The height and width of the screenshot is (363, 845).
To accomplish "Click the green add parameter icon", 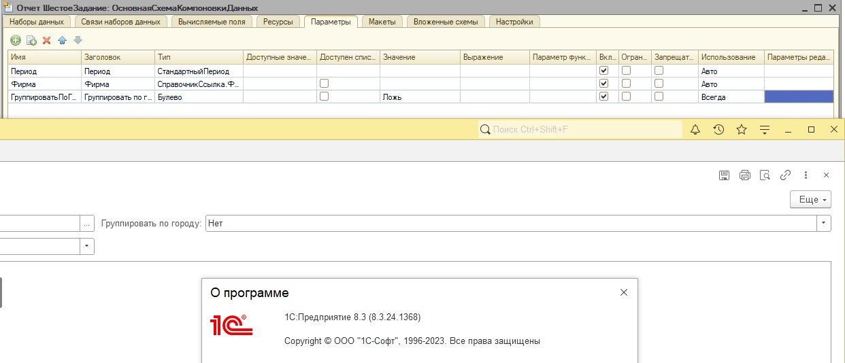I will point(16,40).
